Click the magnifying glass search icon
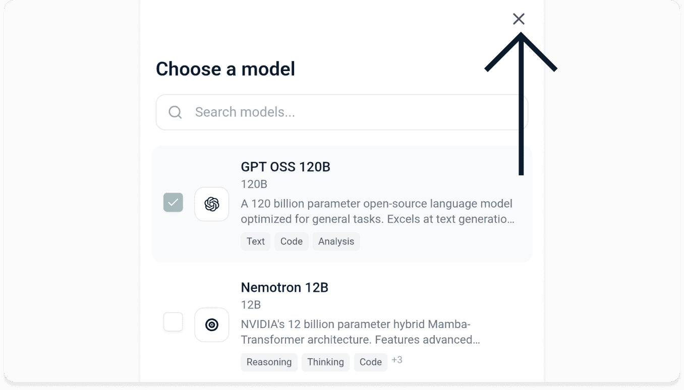The width and height of the screenshot is (684, 390). pyautogui.click(x=175, y=112)
